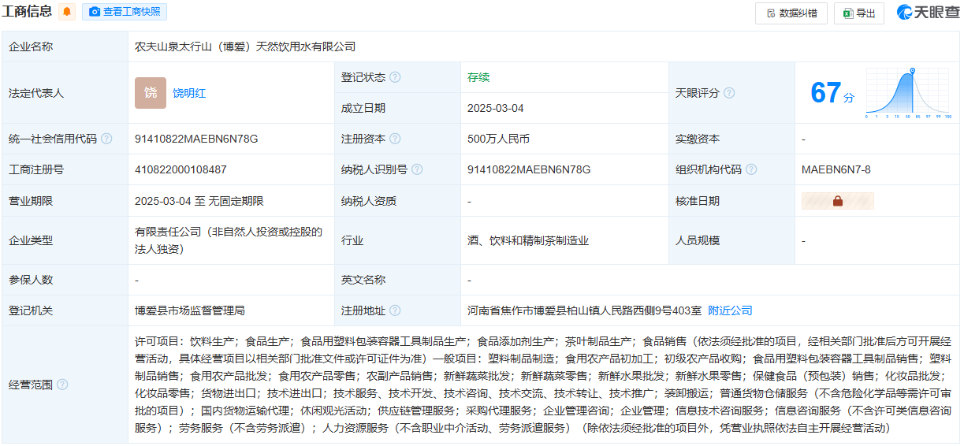The width and height of the screenshot is (964, 446).
Task: Click help icon beside 经营范围
Action: [x=62, y=385]
